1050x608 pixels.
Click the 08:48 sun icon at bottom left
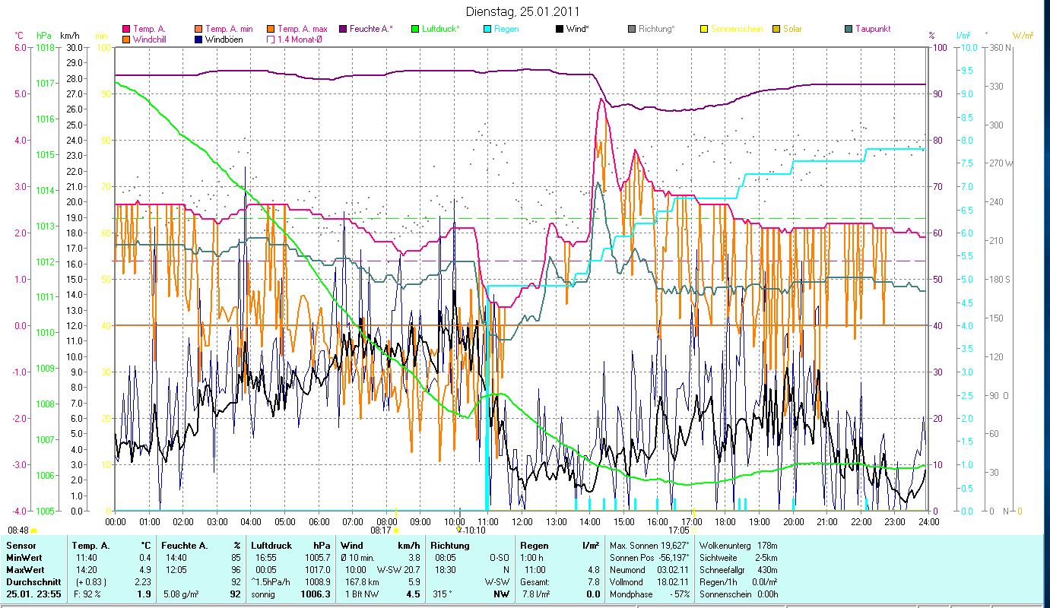pyautogui.click(x=34, y=530)
